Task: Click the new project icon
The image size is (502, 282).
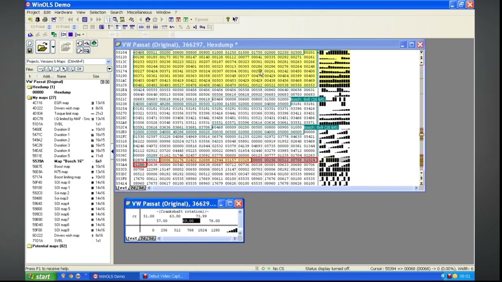Action: tap(30, 43)
